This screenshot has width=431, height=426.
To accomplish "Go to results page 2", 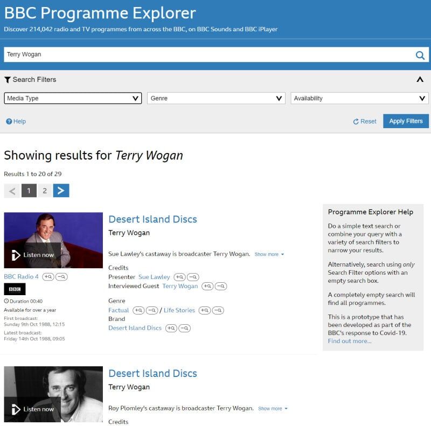I will pos(45,191).
